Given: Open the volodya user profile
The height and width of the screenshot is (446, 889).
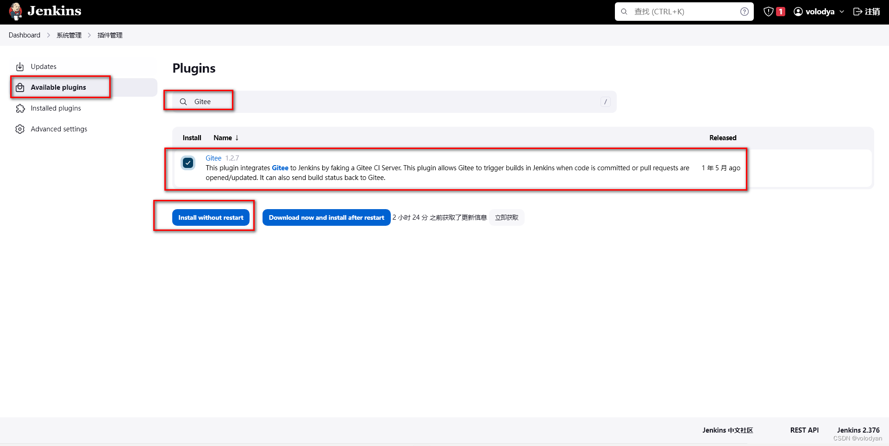Looking at the screenshot, I should [820, 12].
